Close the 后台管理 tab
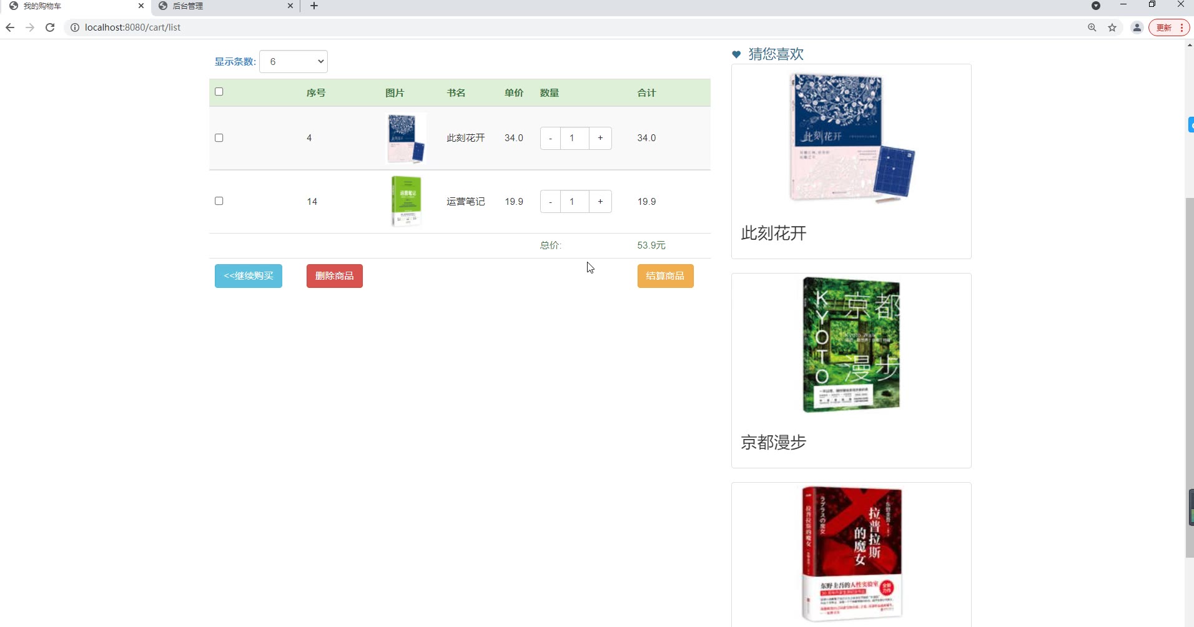Image resolution: width=1194 pixels, height=627 pixels. pos(290,6)
